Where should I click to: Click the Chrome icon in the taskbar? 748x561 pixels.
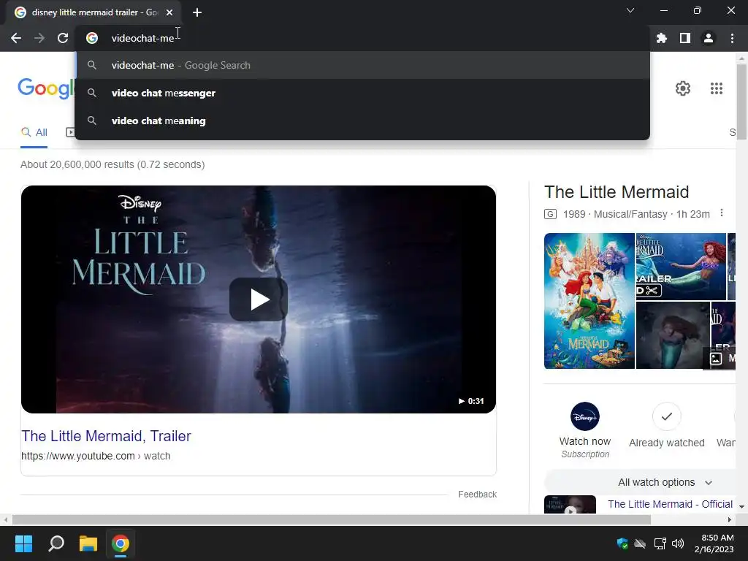tap(121, 543)
